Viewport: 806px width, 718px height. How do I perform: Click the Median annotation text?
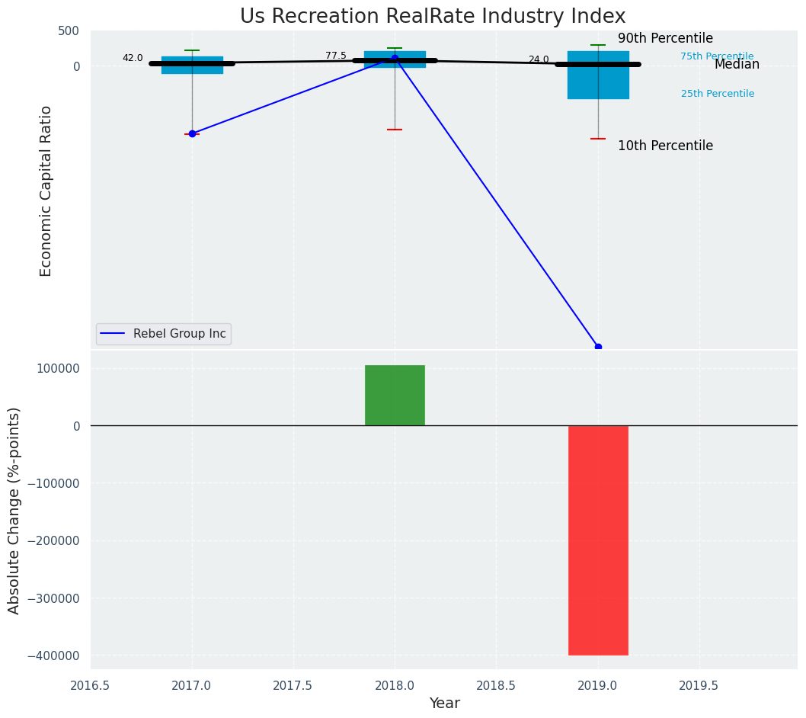coord(736,65)
